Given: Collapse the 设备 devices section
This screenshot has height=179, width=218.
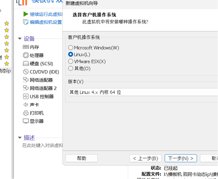Looking at the screenshot, I should (x=20, y=38).
